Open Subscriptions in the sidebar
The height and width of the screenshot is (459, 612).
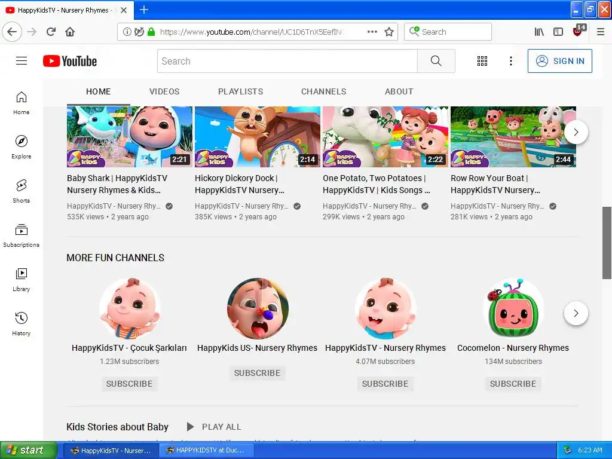pyautogui.click(x=22, y=235)
